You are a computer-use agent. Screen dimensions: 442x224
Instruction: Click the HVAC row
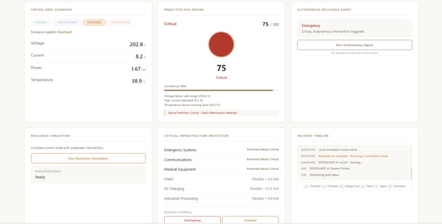point(222,179)
